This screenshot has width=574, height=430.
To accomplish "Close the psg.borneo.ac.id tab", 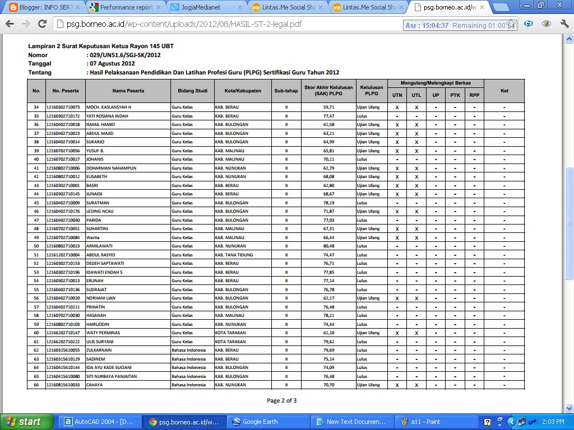I will [482, 7].
